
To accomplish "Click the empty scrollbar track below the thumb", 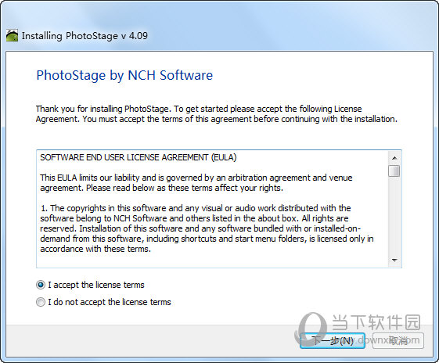I will click(394, 215).
